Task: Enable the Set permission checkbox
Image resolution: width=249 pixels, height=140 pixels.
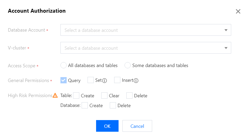Action: (91, 80)
